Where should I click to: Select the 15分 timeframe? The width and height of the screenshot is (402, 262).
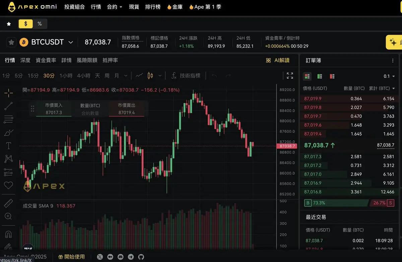pyautogui.click(x=33, y=76)
